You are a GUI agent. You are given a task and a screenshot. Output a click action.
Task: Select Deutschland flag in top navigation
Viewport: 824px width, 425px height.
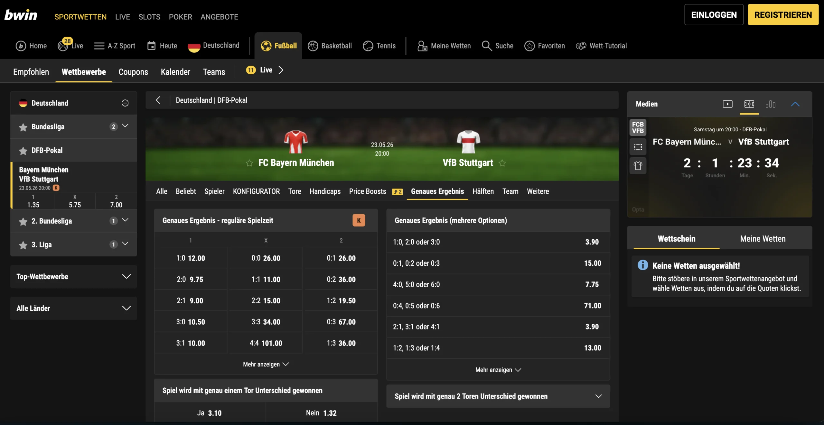(194, 47)
